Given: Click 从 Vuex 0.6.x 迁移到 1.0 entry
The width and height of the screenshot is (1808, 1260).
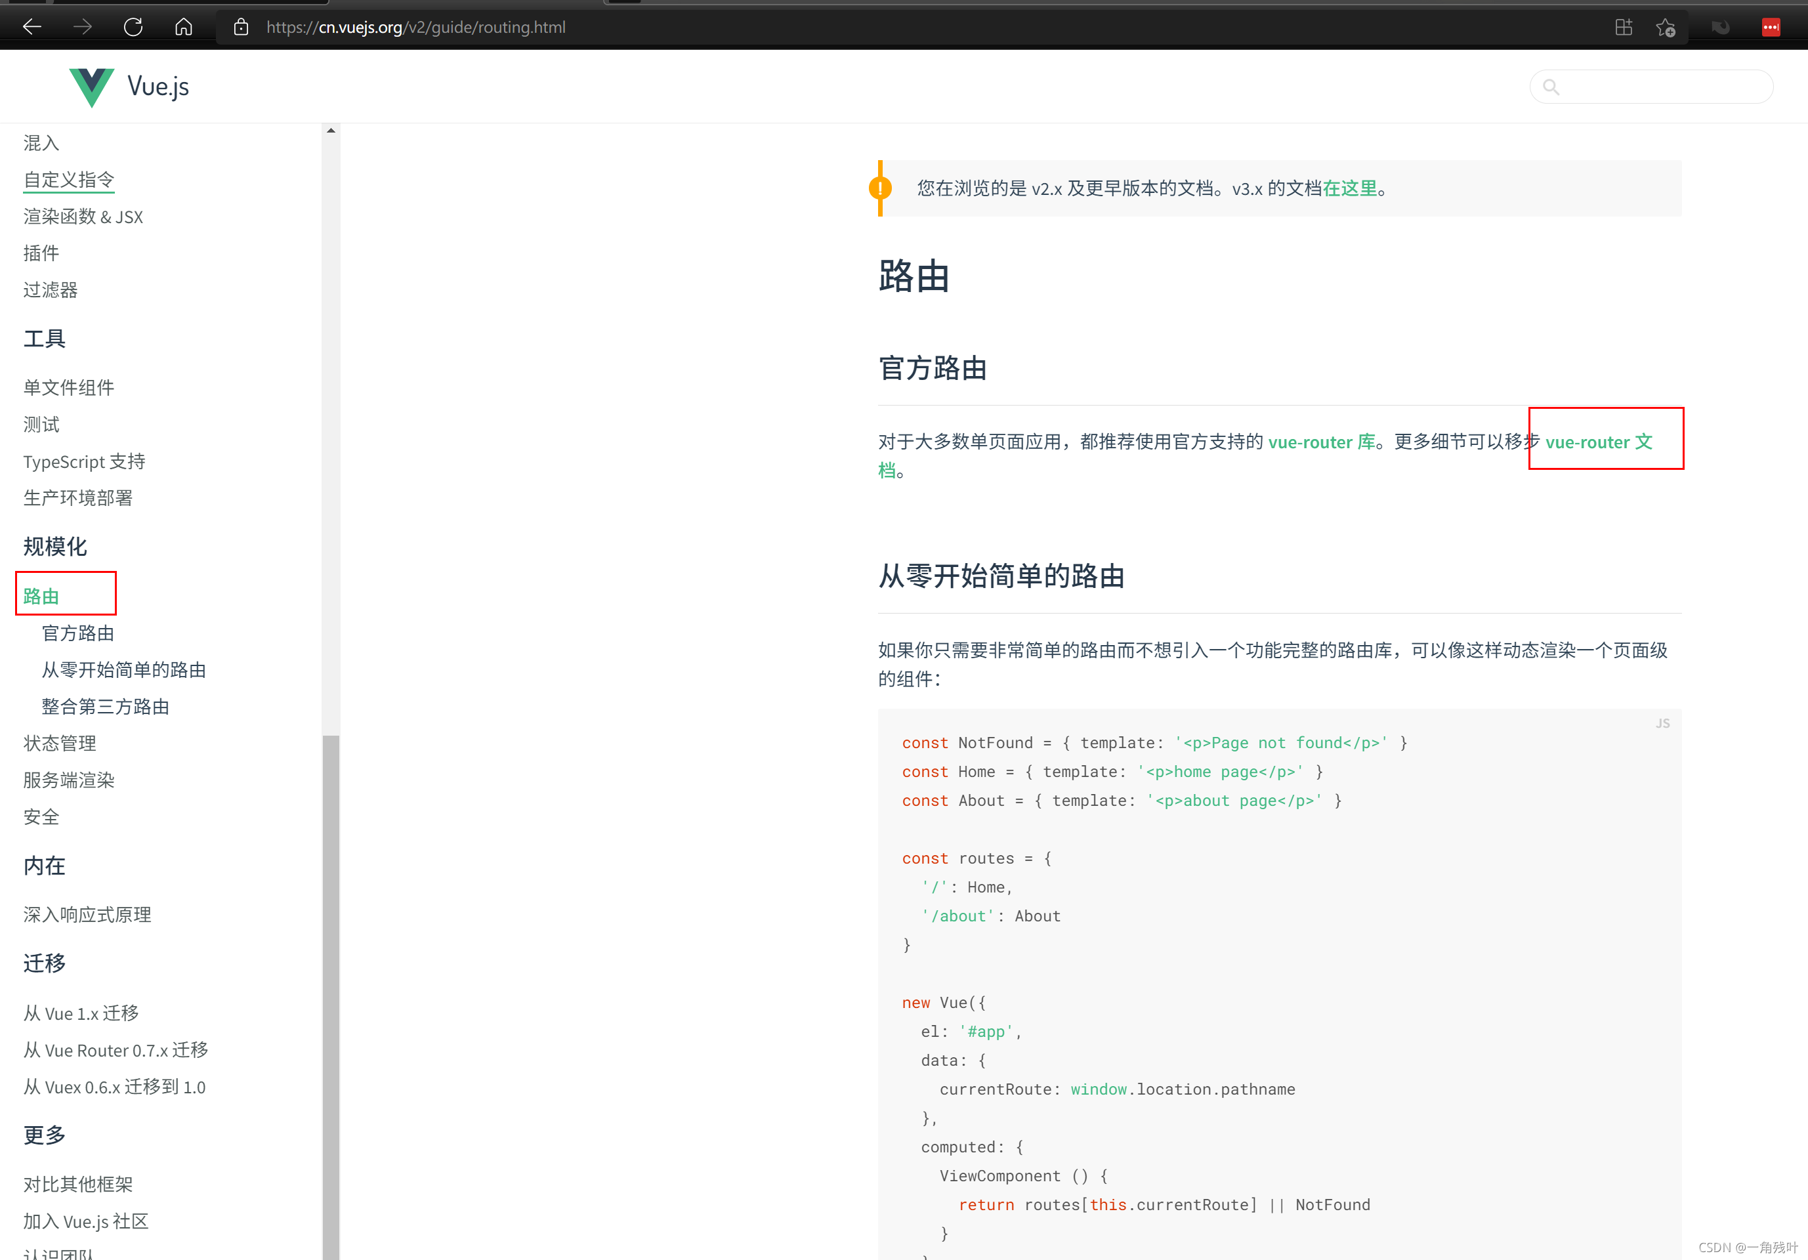Looking at the screenshot, I should (115, 1087).
